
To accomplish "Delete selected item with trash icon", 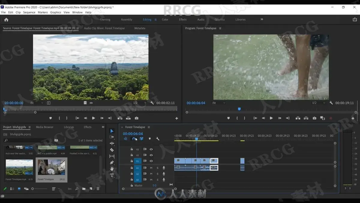I will (98, 189).
